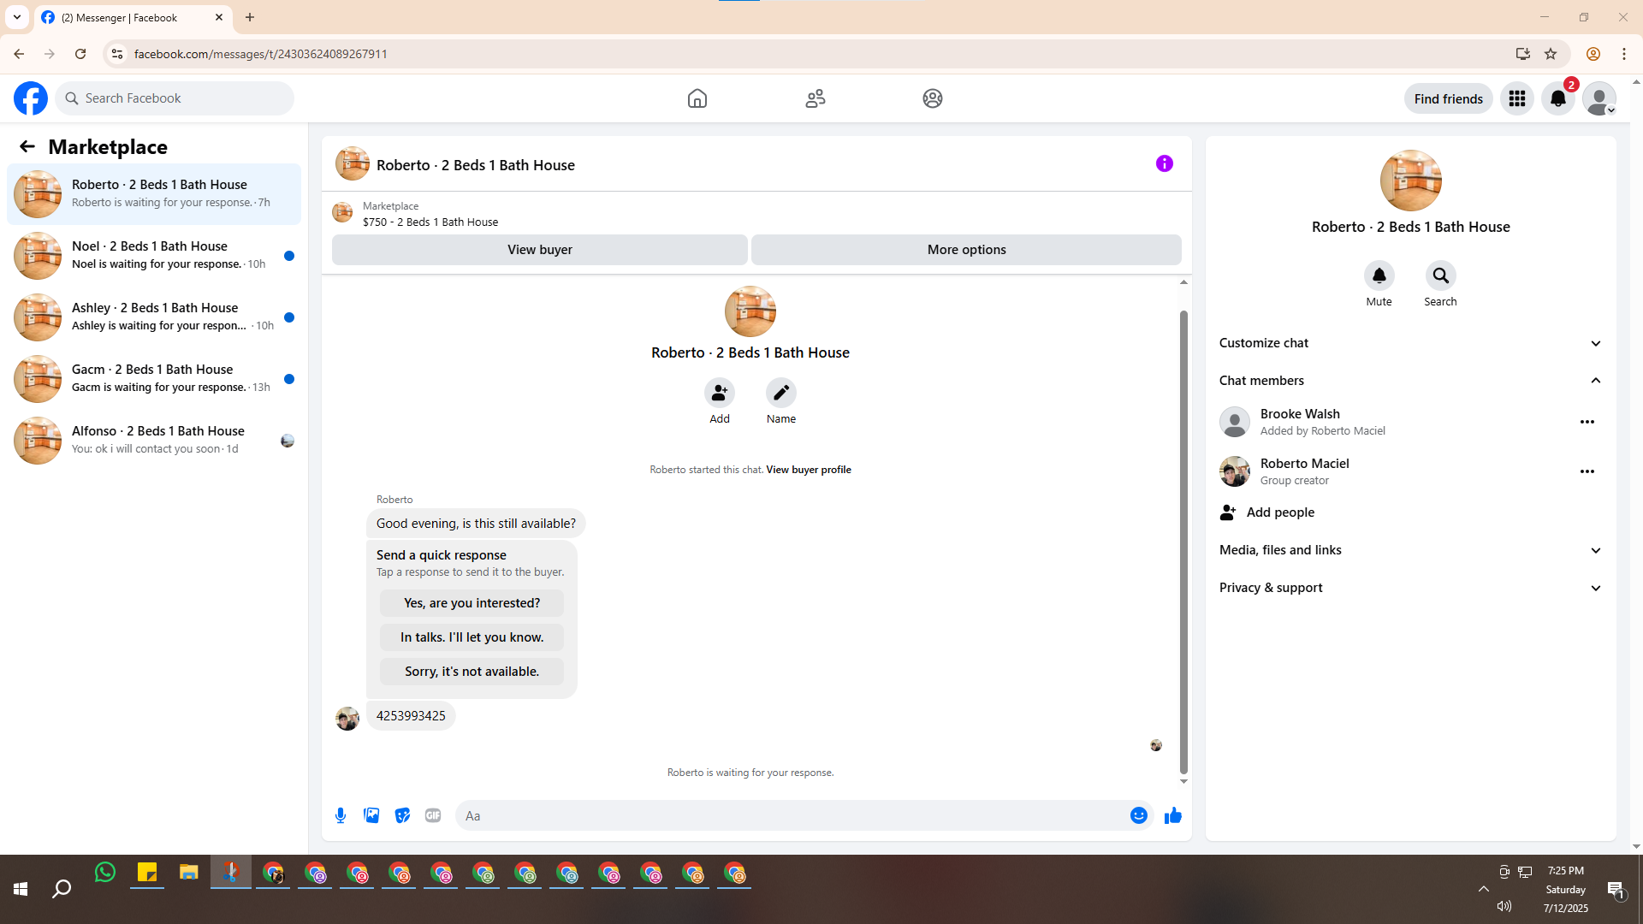Go to Facebook Home tab
1643x924 pixels.
[x=697, y=98]
